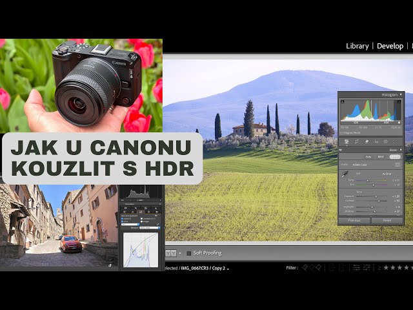This screenshot has width=413, height=310.
Task: Click the first flag filter icon
Action: point(305,268)
